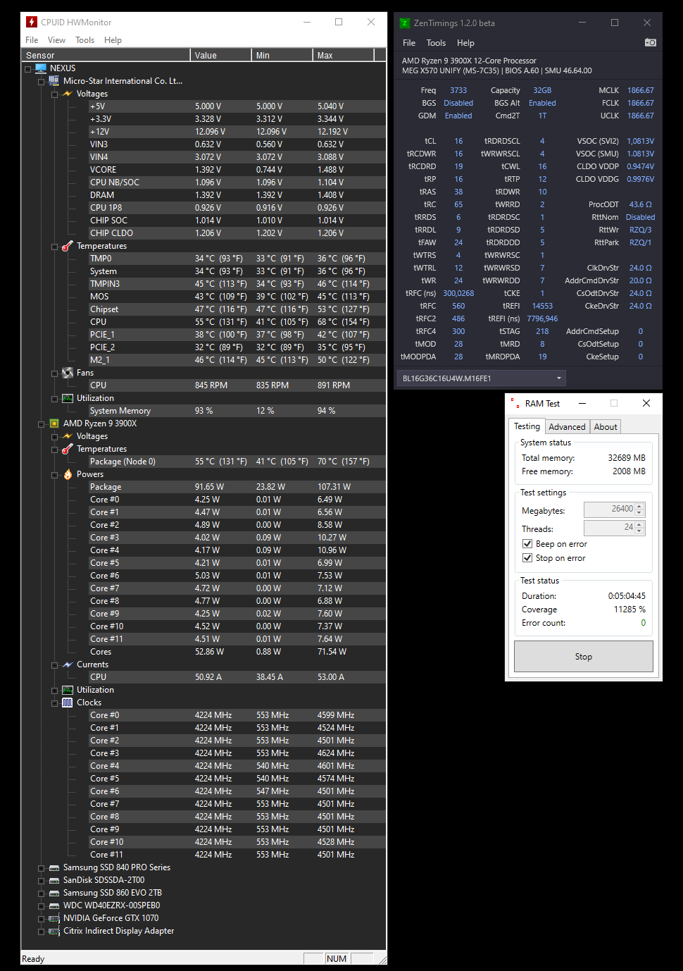Screen dimensions: 683x971
Task: Click the Samsung SSD 860 EVO drive icon
Action: (54, 892)
